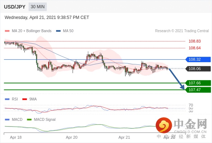Click the MA 20 + Bollinger Bands legend swatch
The height and width of the screenshot is (143, 212).
pyautogui.click(x=7, y=31)
